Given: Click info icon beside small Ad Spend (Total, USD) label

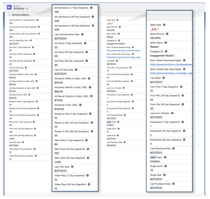Looking at the screenshot, I should click(29, 95).
